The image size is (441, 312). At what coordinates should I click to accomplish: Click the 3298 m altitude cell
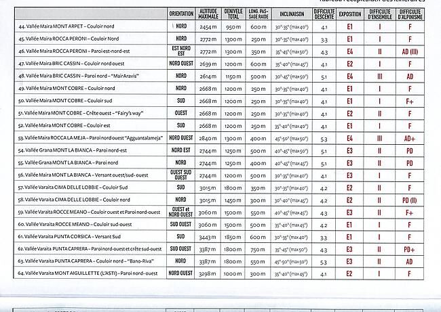[208, 274]
